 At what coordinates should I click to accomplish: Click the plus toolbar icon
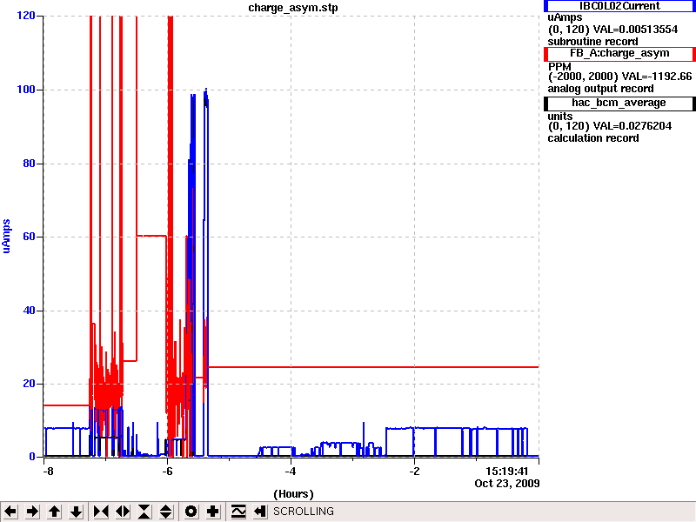pos(212,512)
